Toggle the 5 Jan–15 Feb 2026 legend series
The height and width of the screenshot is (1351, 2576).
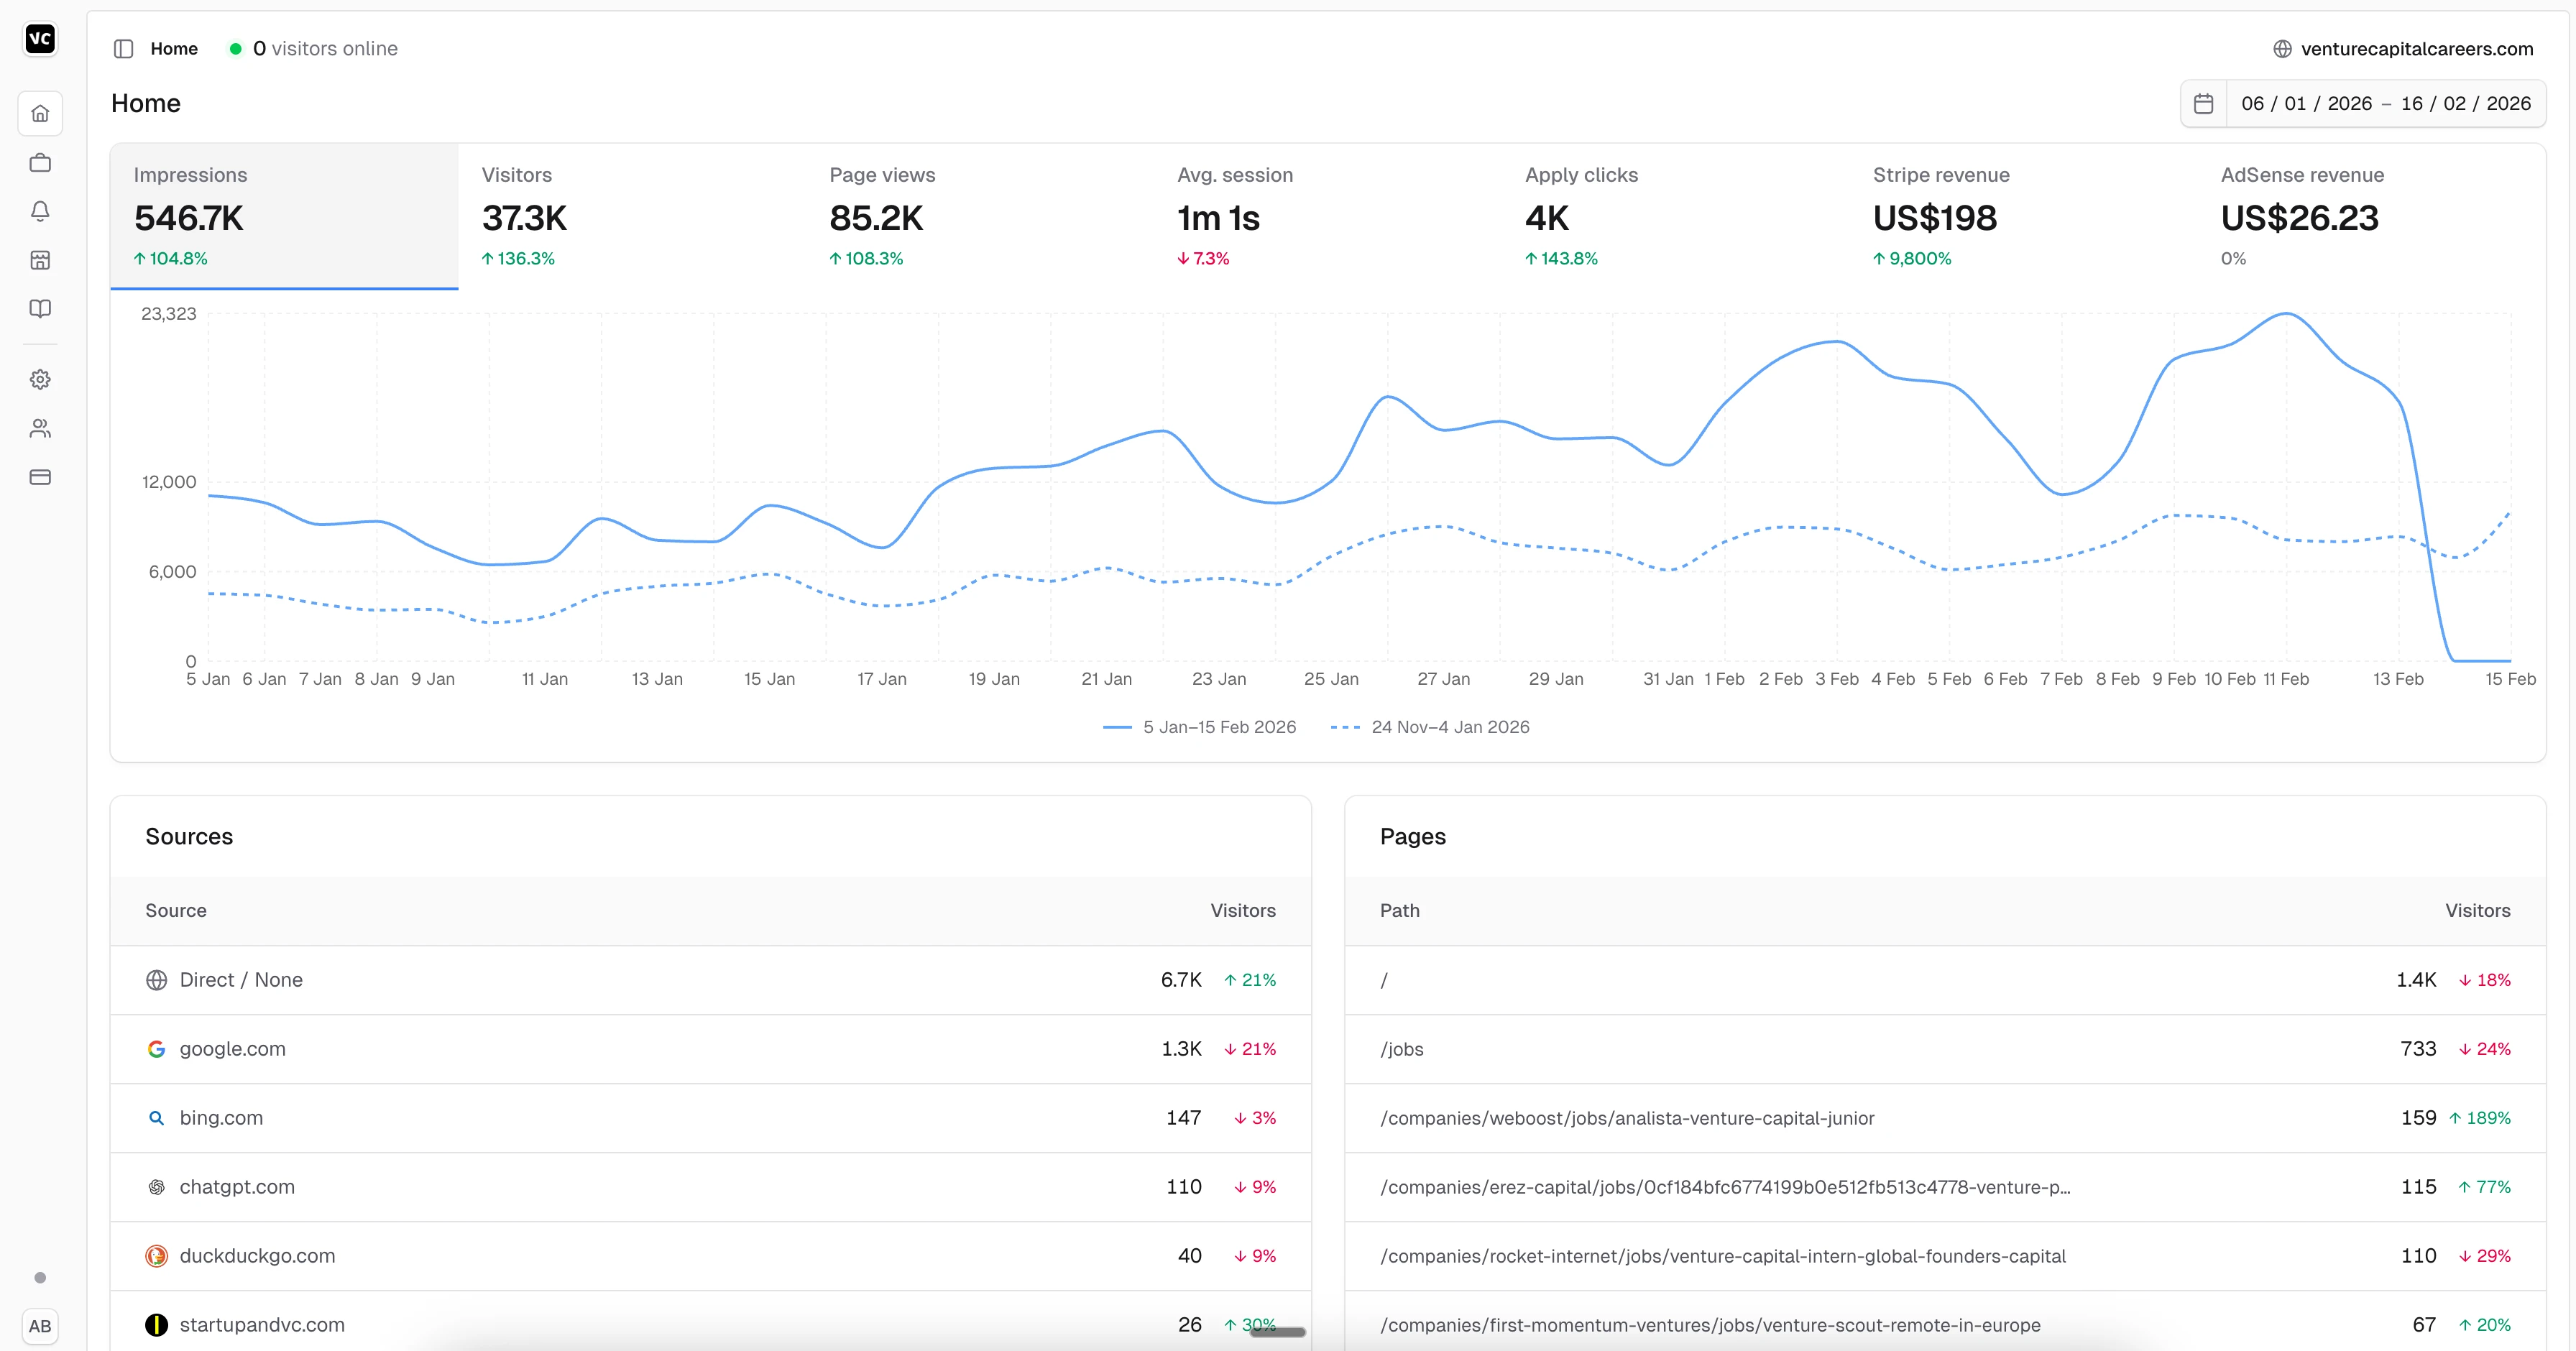1199,727
